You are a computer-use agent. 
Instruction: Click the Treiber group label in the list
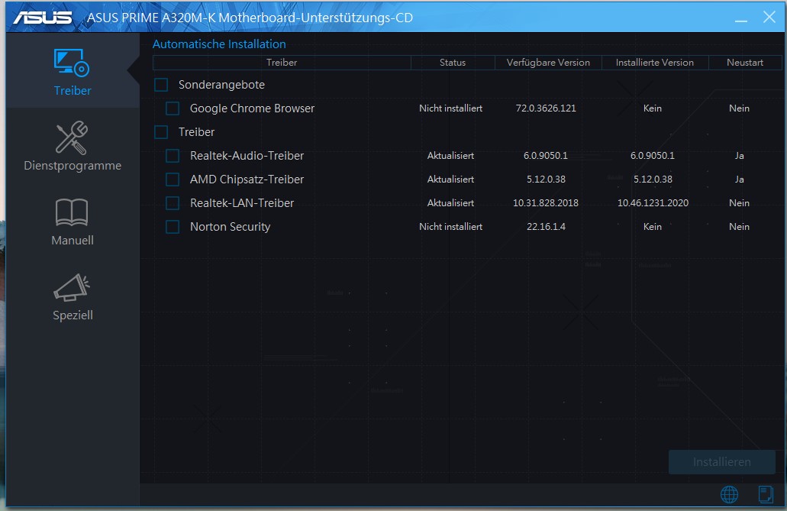196,131
